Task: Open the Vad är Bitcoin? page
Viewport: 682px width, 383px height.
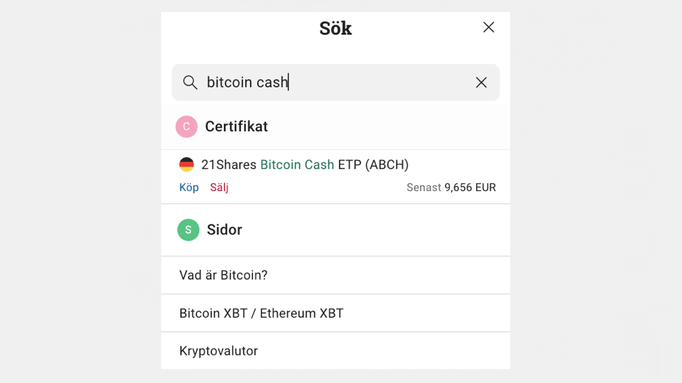Action: [x=223, y=275]
